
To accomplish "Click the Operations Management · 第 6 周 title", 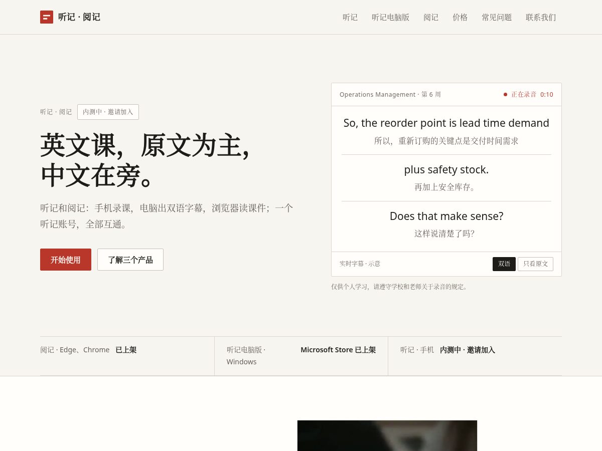I will click(x=390, y=94).
